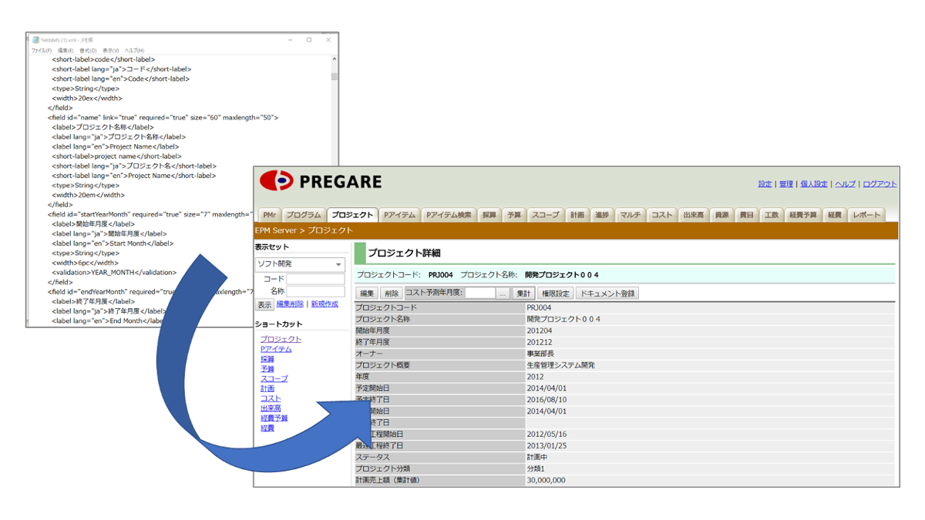Click the Notepad file icon in title bar
Viewport: 925px width, 520px height.
[x=35, y=40]
